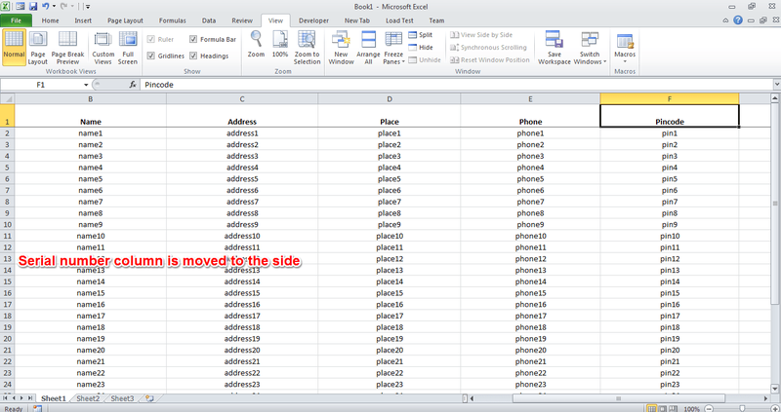Open the Insert ribbon tab
Screen dimensions: 781x412
83,20
